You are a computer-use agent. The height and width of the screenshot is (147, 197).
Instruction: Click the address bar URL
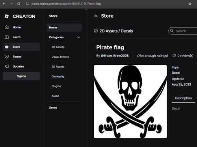click(66, 4)
